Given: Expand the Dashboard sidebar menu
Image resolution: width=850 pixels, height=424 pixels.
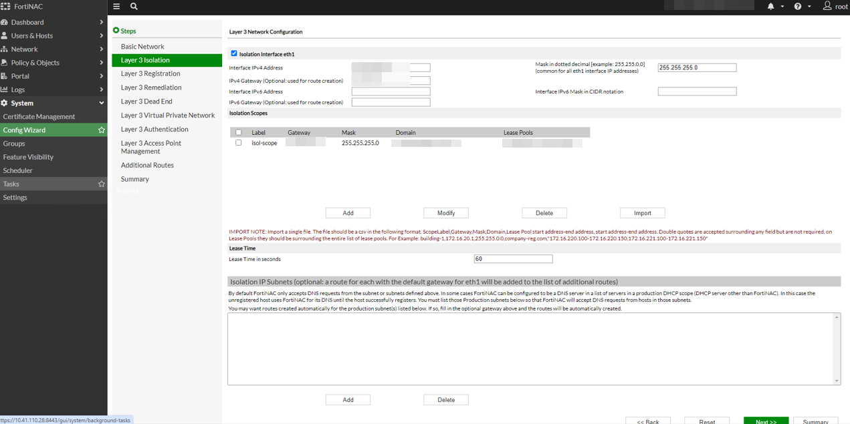Looking at the screenshot, I should (x=54, y=22).
